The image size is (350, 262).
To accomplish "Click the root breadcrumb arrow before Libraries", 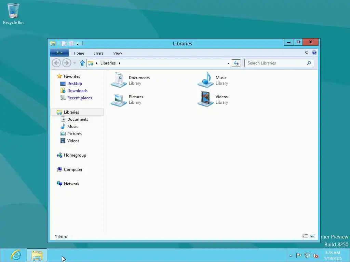I will click(x=97, y=63).
